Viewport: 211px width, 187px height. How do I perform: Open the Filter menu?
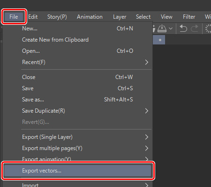(x=189, y=17)
